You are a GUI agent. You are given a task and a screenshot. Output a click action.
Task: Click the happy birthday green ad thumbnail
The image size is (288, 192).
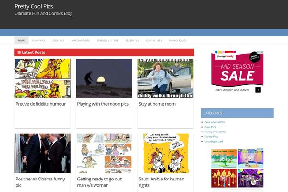point(224,158)
